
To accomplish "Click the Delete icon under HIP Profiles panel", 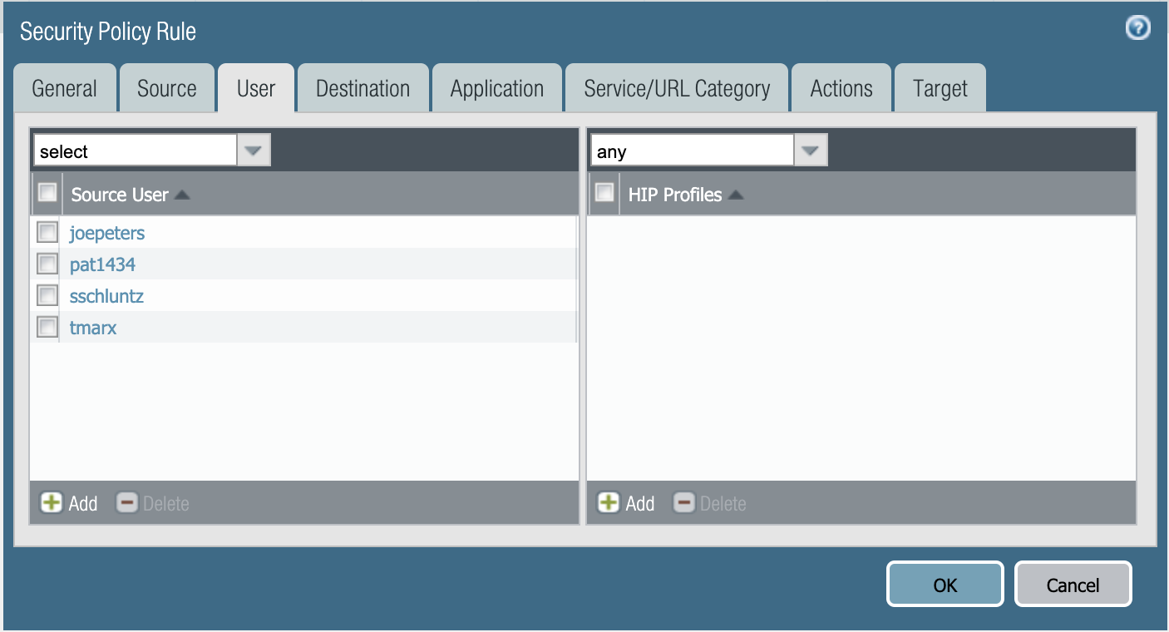I will pos(683,503).
